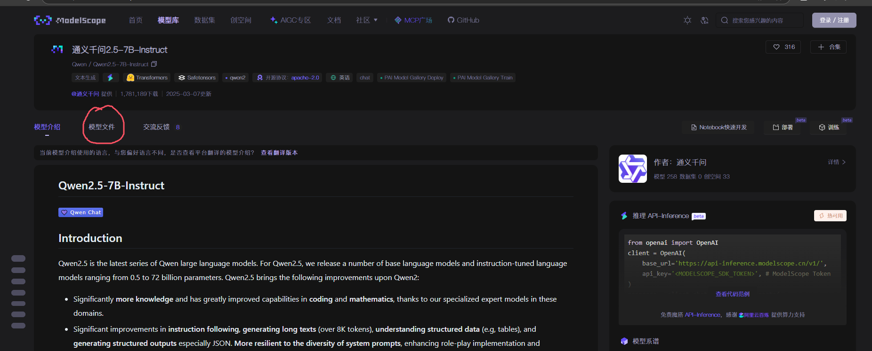872x351 pixels.
Task: Click the ModelScope logo
Action: point(70,20)
